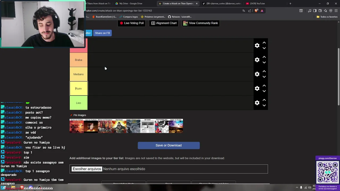Image resolution: width=340 pixels, height=191 pixels.
Task: Select THE RUMBLING thumbnail
Action: 161,126
